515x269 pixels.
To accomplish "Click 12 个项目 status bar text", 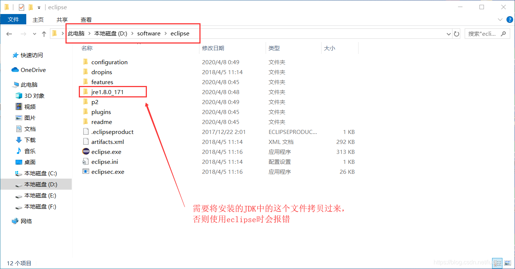I will pos(19,263).
